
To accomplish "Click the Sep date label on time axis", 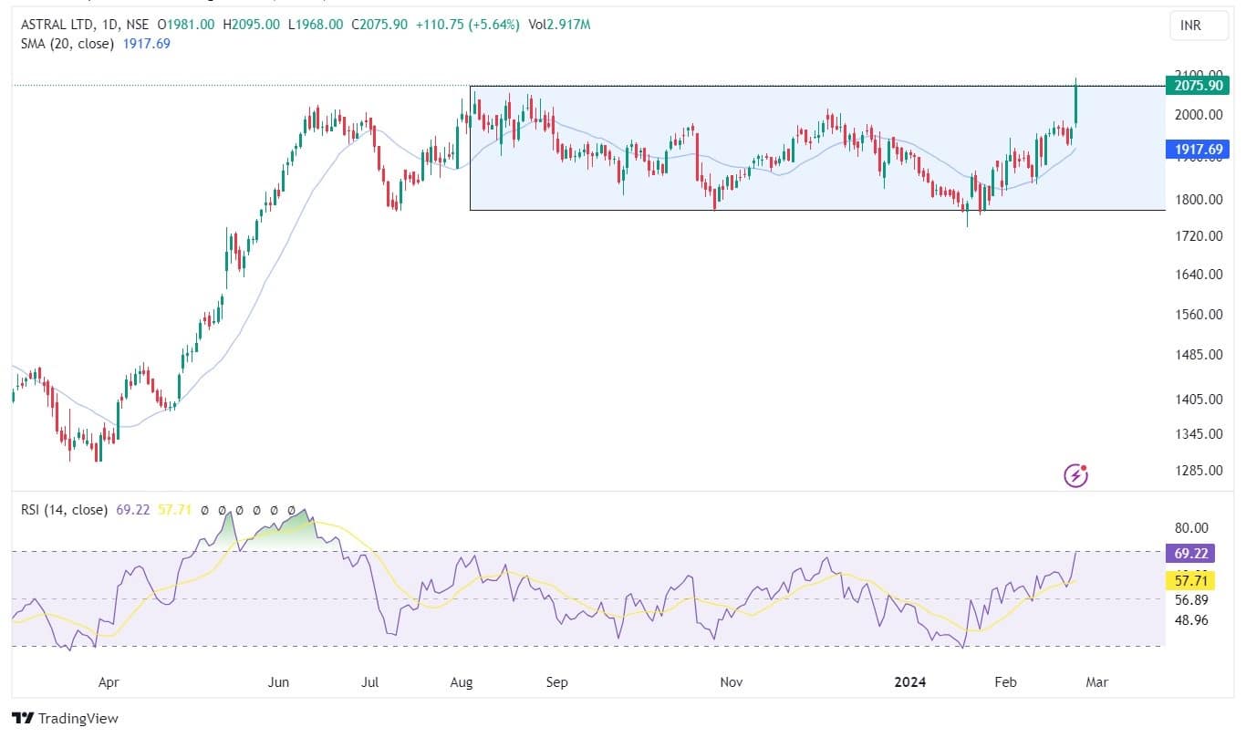I will [x=556, y=682].
